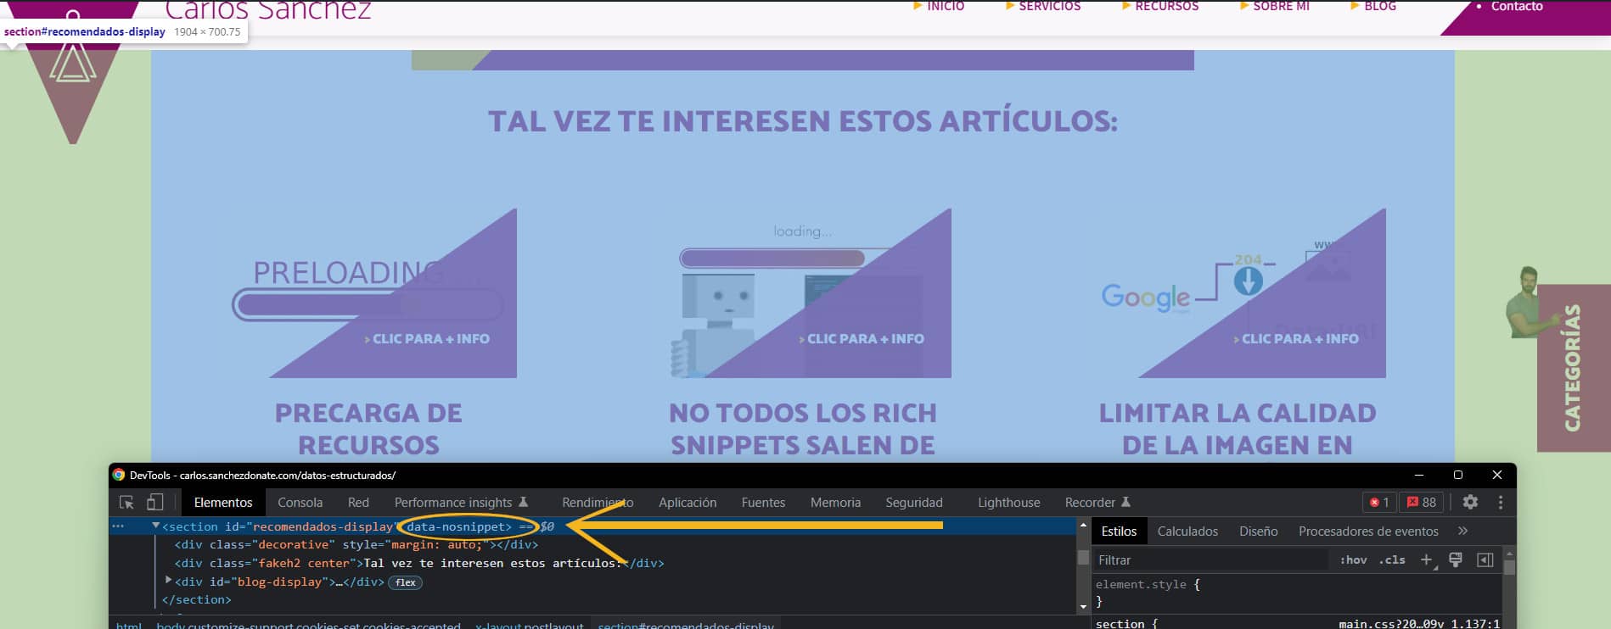Click the red error counter showing 1

[x=1379, y=502]
